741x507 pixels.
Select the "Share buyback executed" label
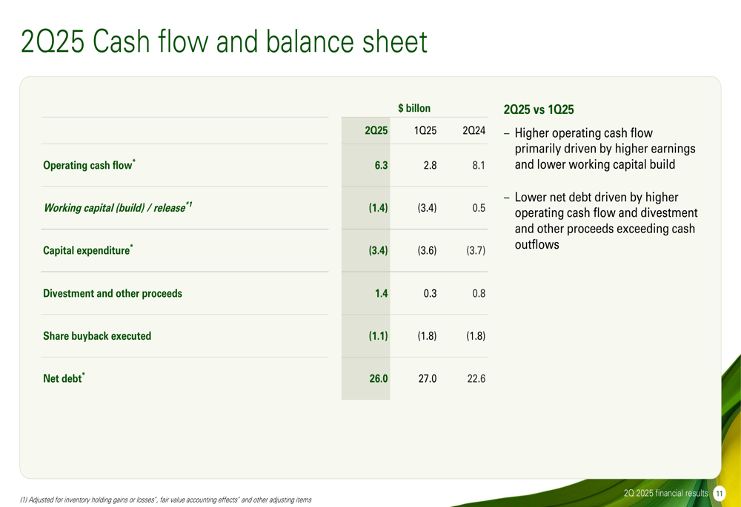(x=97, y=335)
